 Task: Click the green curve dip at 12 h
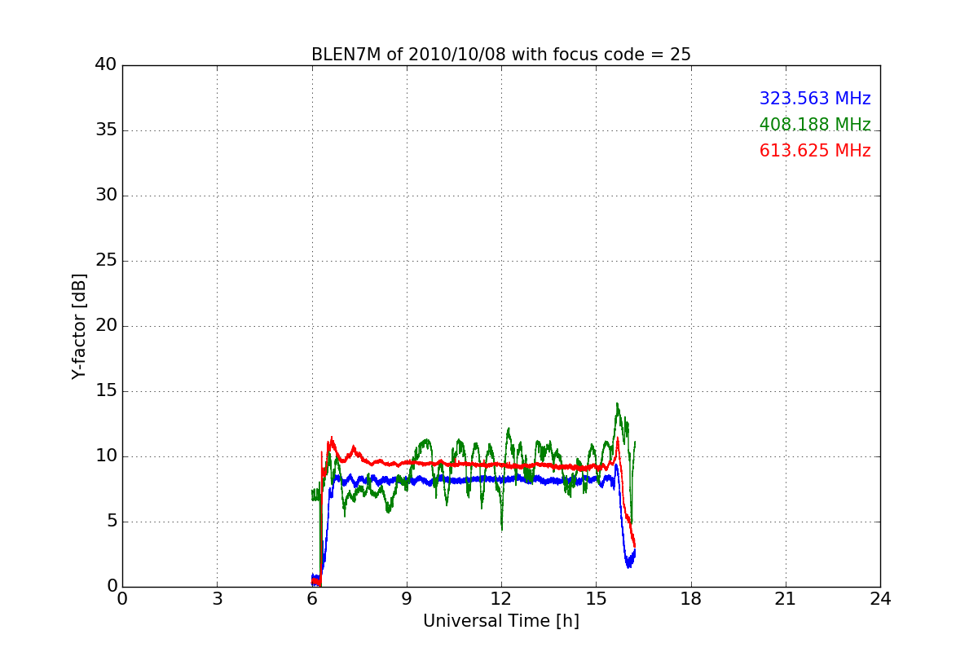[502, 528]
